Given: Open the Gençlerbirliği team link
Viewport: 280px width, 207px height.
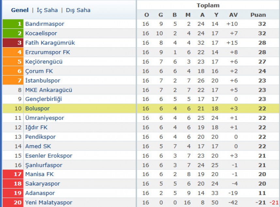Looking at the screenshot, I should click(43, 99).
